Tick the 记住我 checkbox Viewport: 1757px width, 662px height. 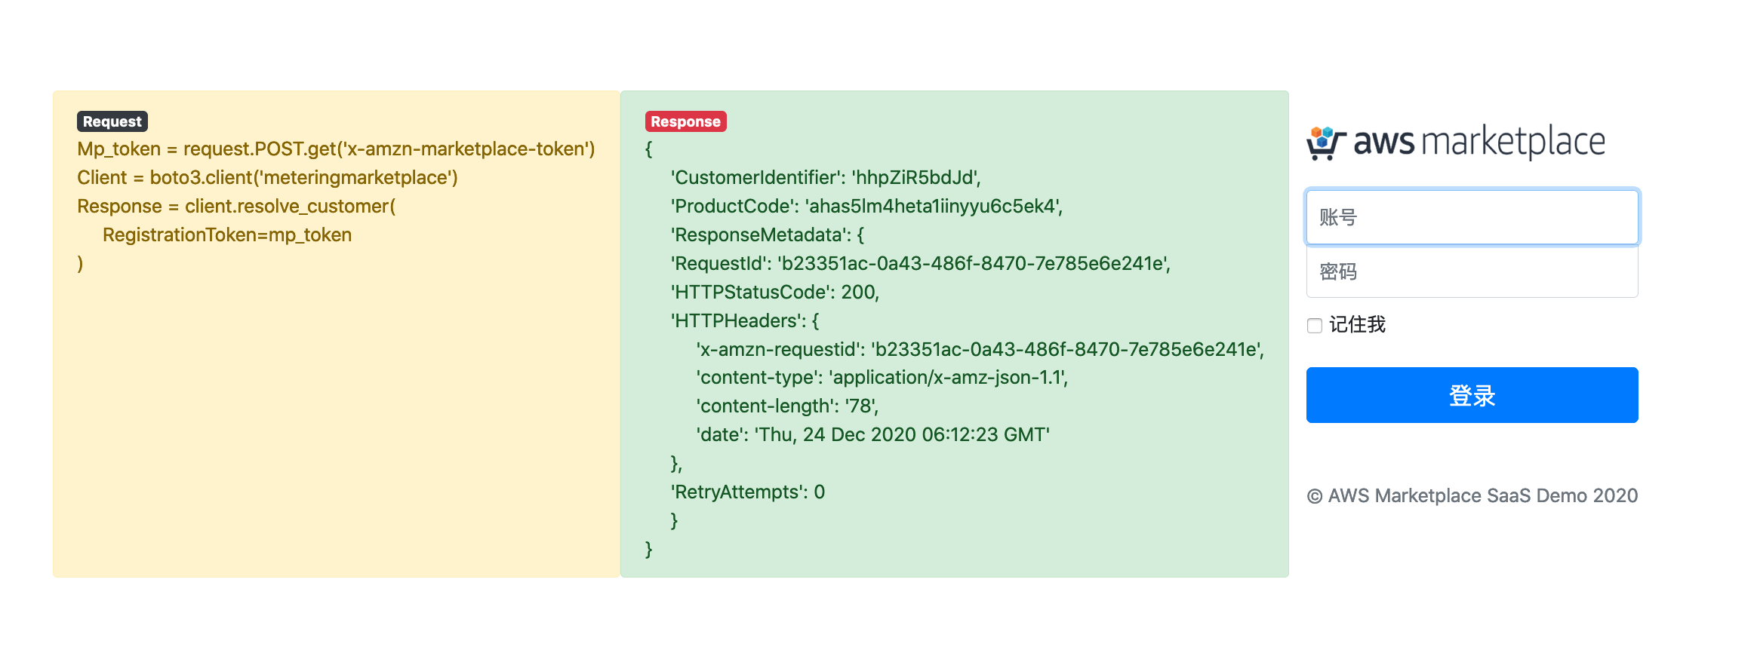coord(1315,326)
